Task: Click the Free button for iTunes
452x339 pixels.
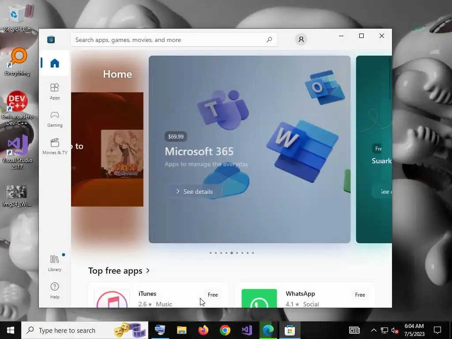Action: click(x=213, y=294)
